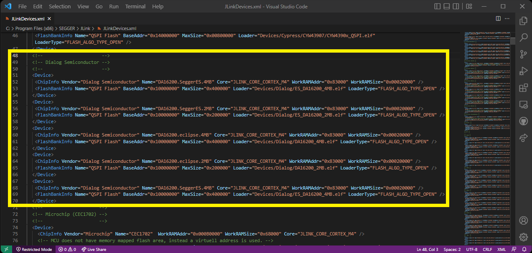532x253 pixels.
Task: Expand the JLink breadcrumb segment
Action: tap(85, 28)
